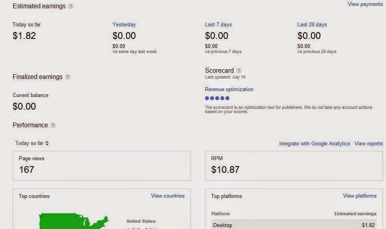
Task: Expand the "Today so far" period dropdown
Action: [32, 143]
